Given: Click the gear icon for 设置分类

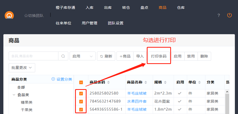Looking at the screenshot, I should pyautogui.click(x=53, y=79).
